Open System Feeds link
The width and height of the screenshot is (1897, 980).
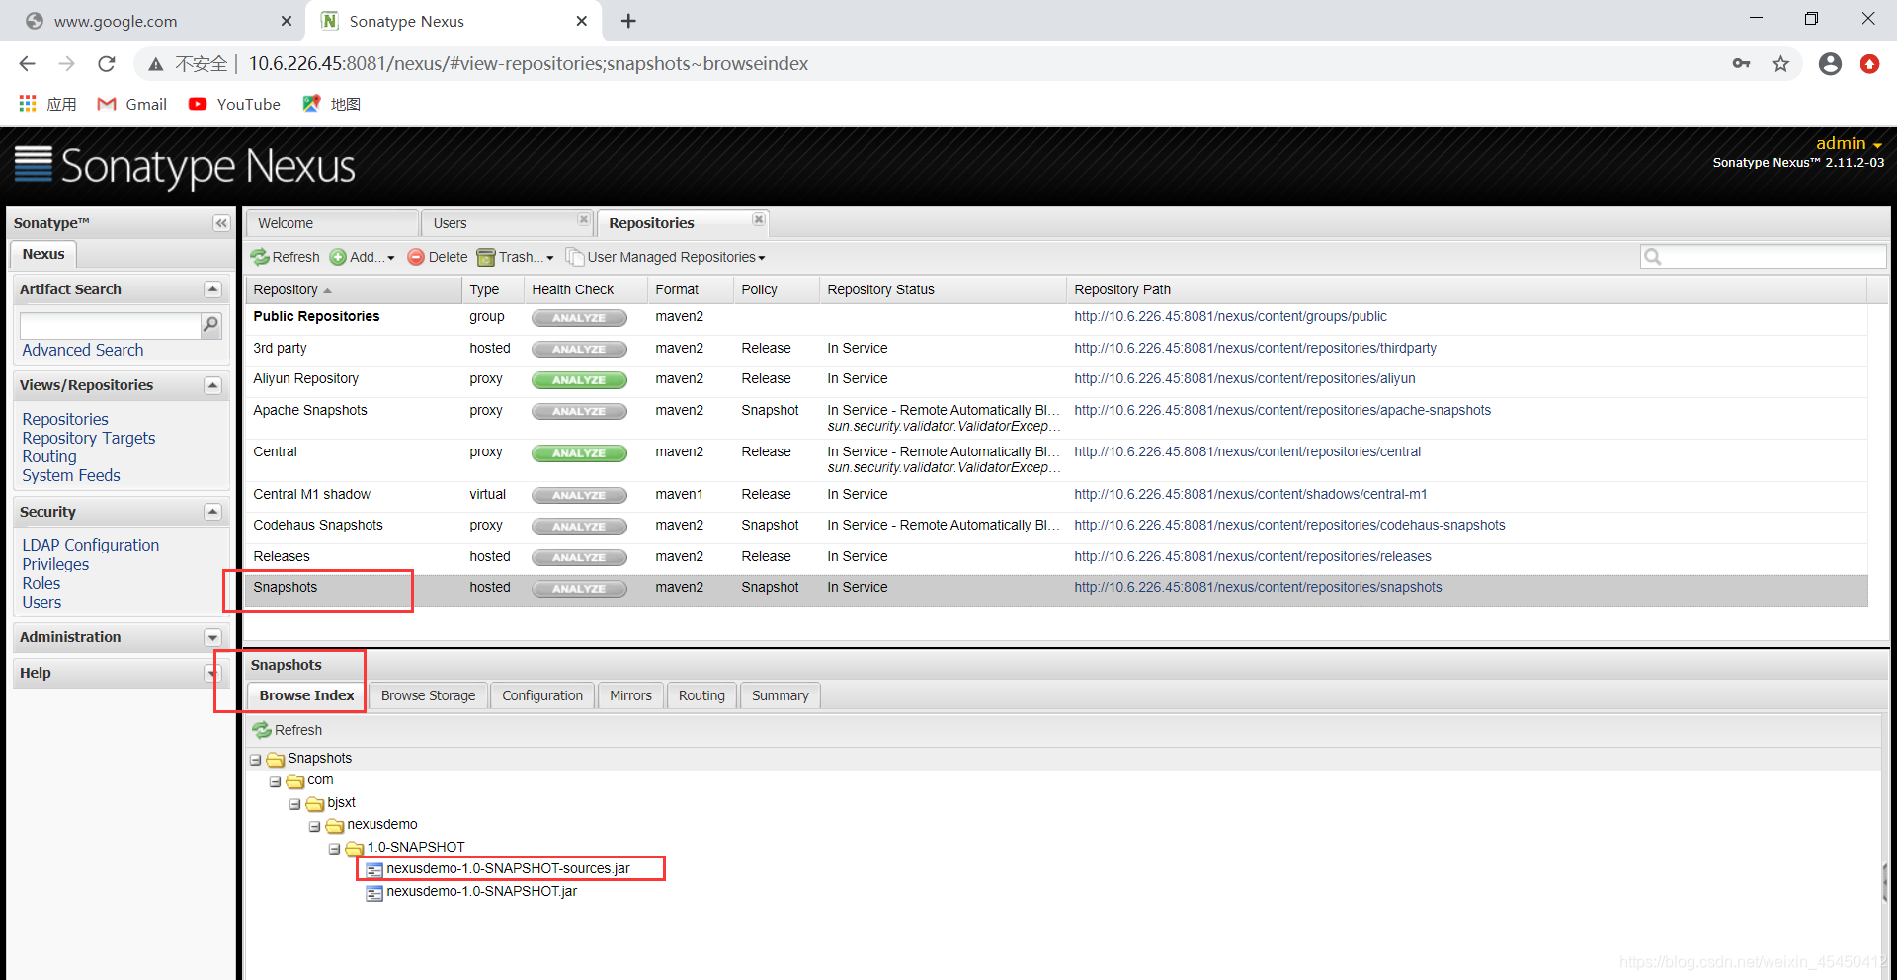tap(71, 475)
